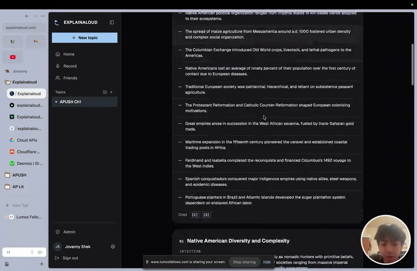Open citation [1]

pyautogui.click(x=195, y=215)
